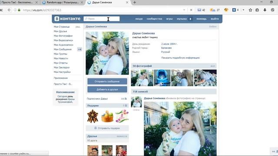Click the search field in VK header
This screenshot has width=278, height=156.
102,19
